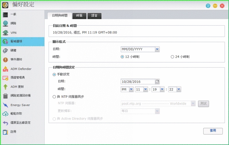Viewport: 229px width, 145px height.
Task: Open the Notification (事件通知) icon
Action: click(5, 60)
